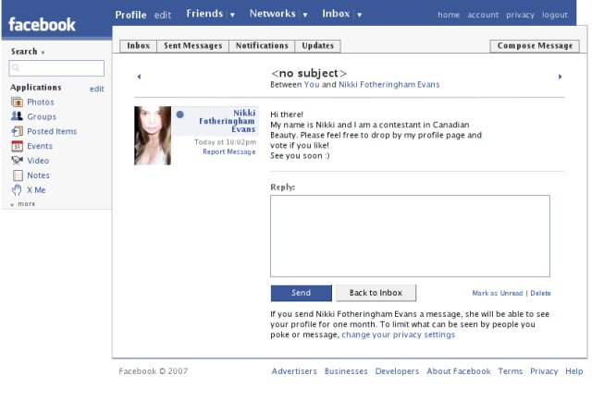Expand more applications in sidebar
The width and height of the screenshot is (592, 399).
click(23, 204)
